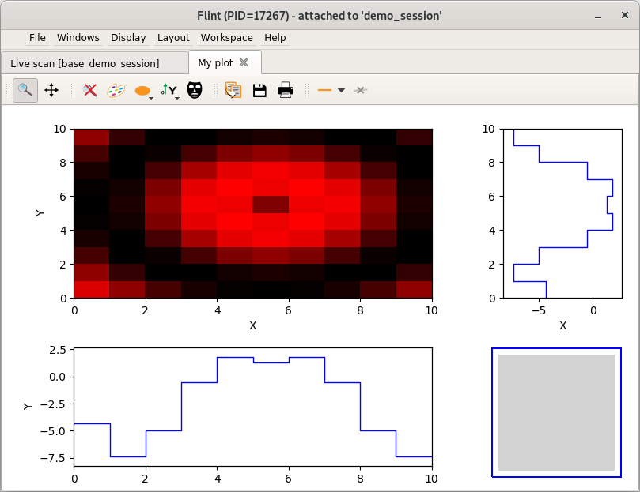This screenshot has width=640, height=492.
Task: Click the blue-bordered grey preview square
Action: pyautogui.click(x=556, y=412)
